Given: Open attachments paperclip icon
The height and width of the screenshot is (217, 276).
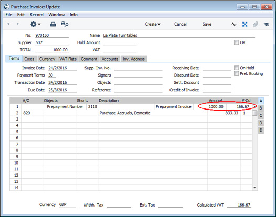Looking at the screenshot, I should tap(256, 24).
